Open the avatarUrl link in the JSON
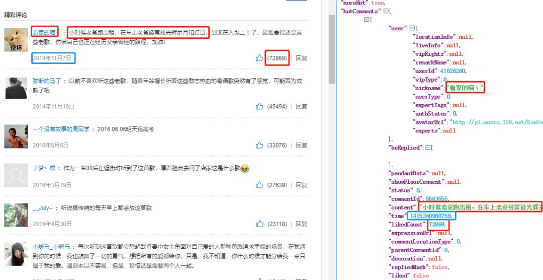 [x=497, y=122]
